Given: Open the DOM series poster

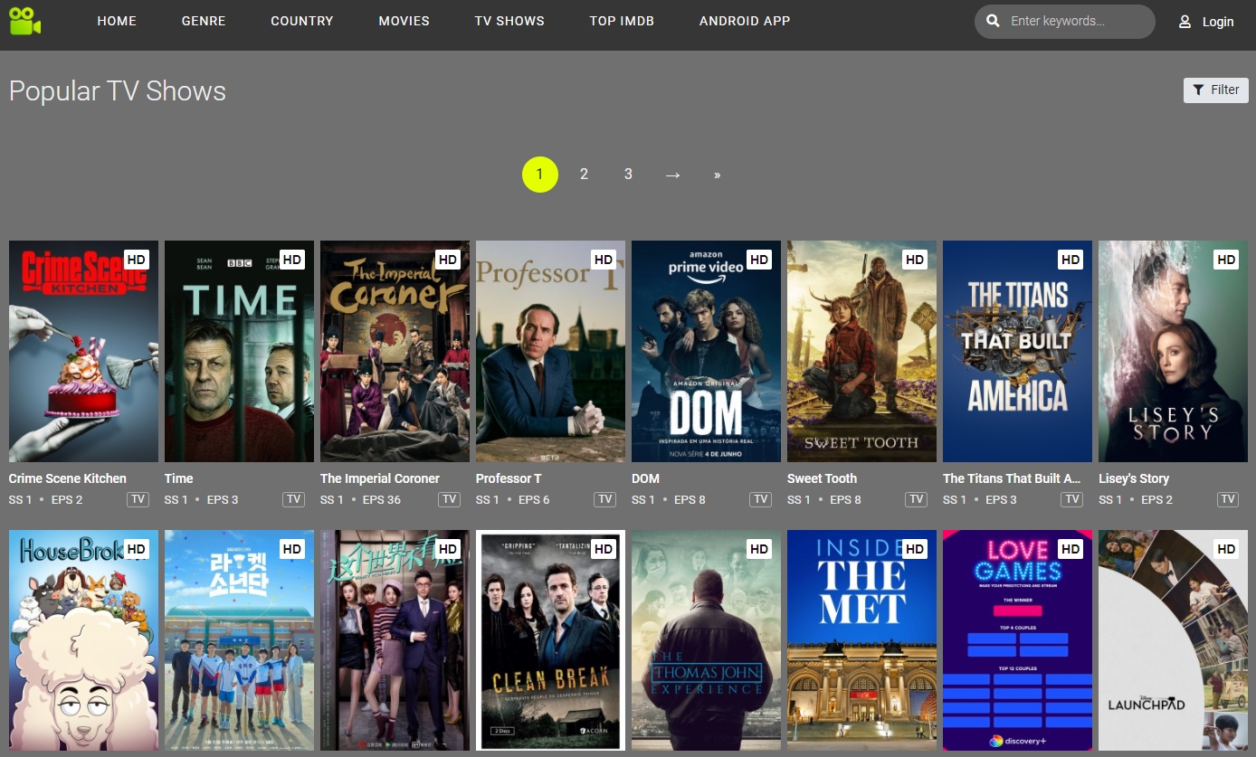Looking at the screenshot, I should [706, 353].
